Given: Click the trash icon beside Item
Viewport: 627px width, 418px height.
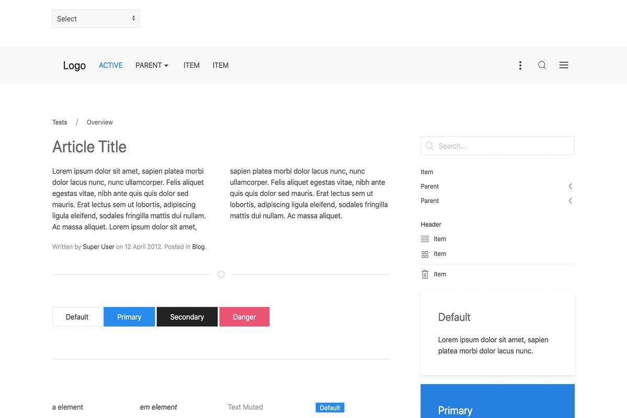Looking at the screenshot, I should pyautogui.click(x=425, y=274).
